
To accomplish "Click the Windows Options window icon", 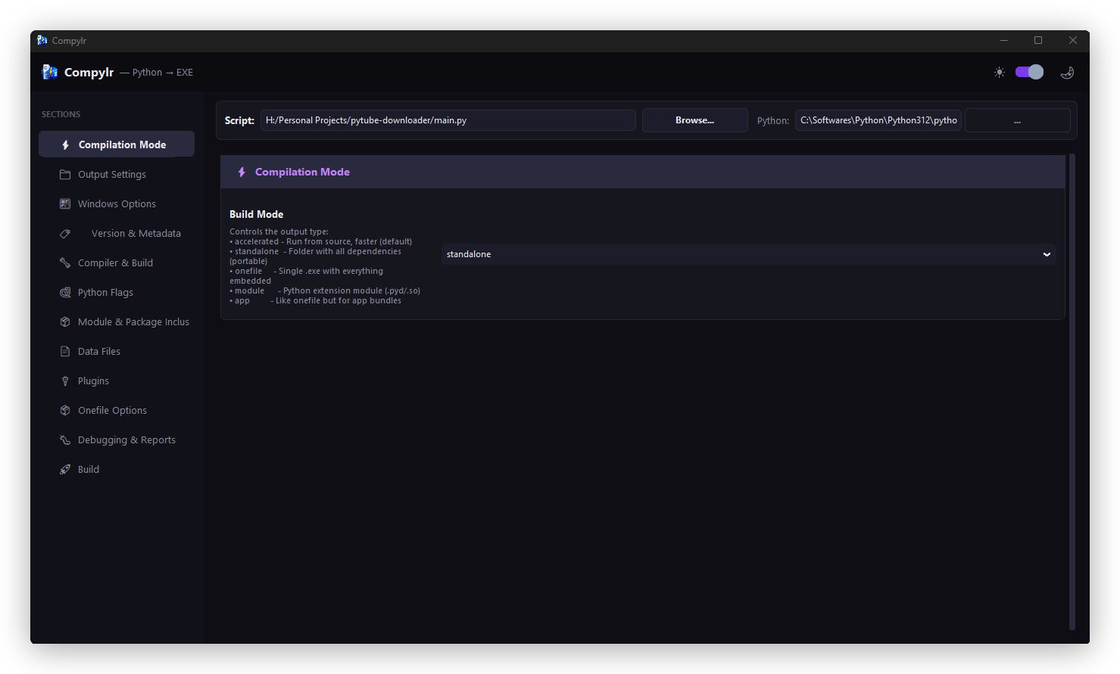I will click(x=65, y=203).
